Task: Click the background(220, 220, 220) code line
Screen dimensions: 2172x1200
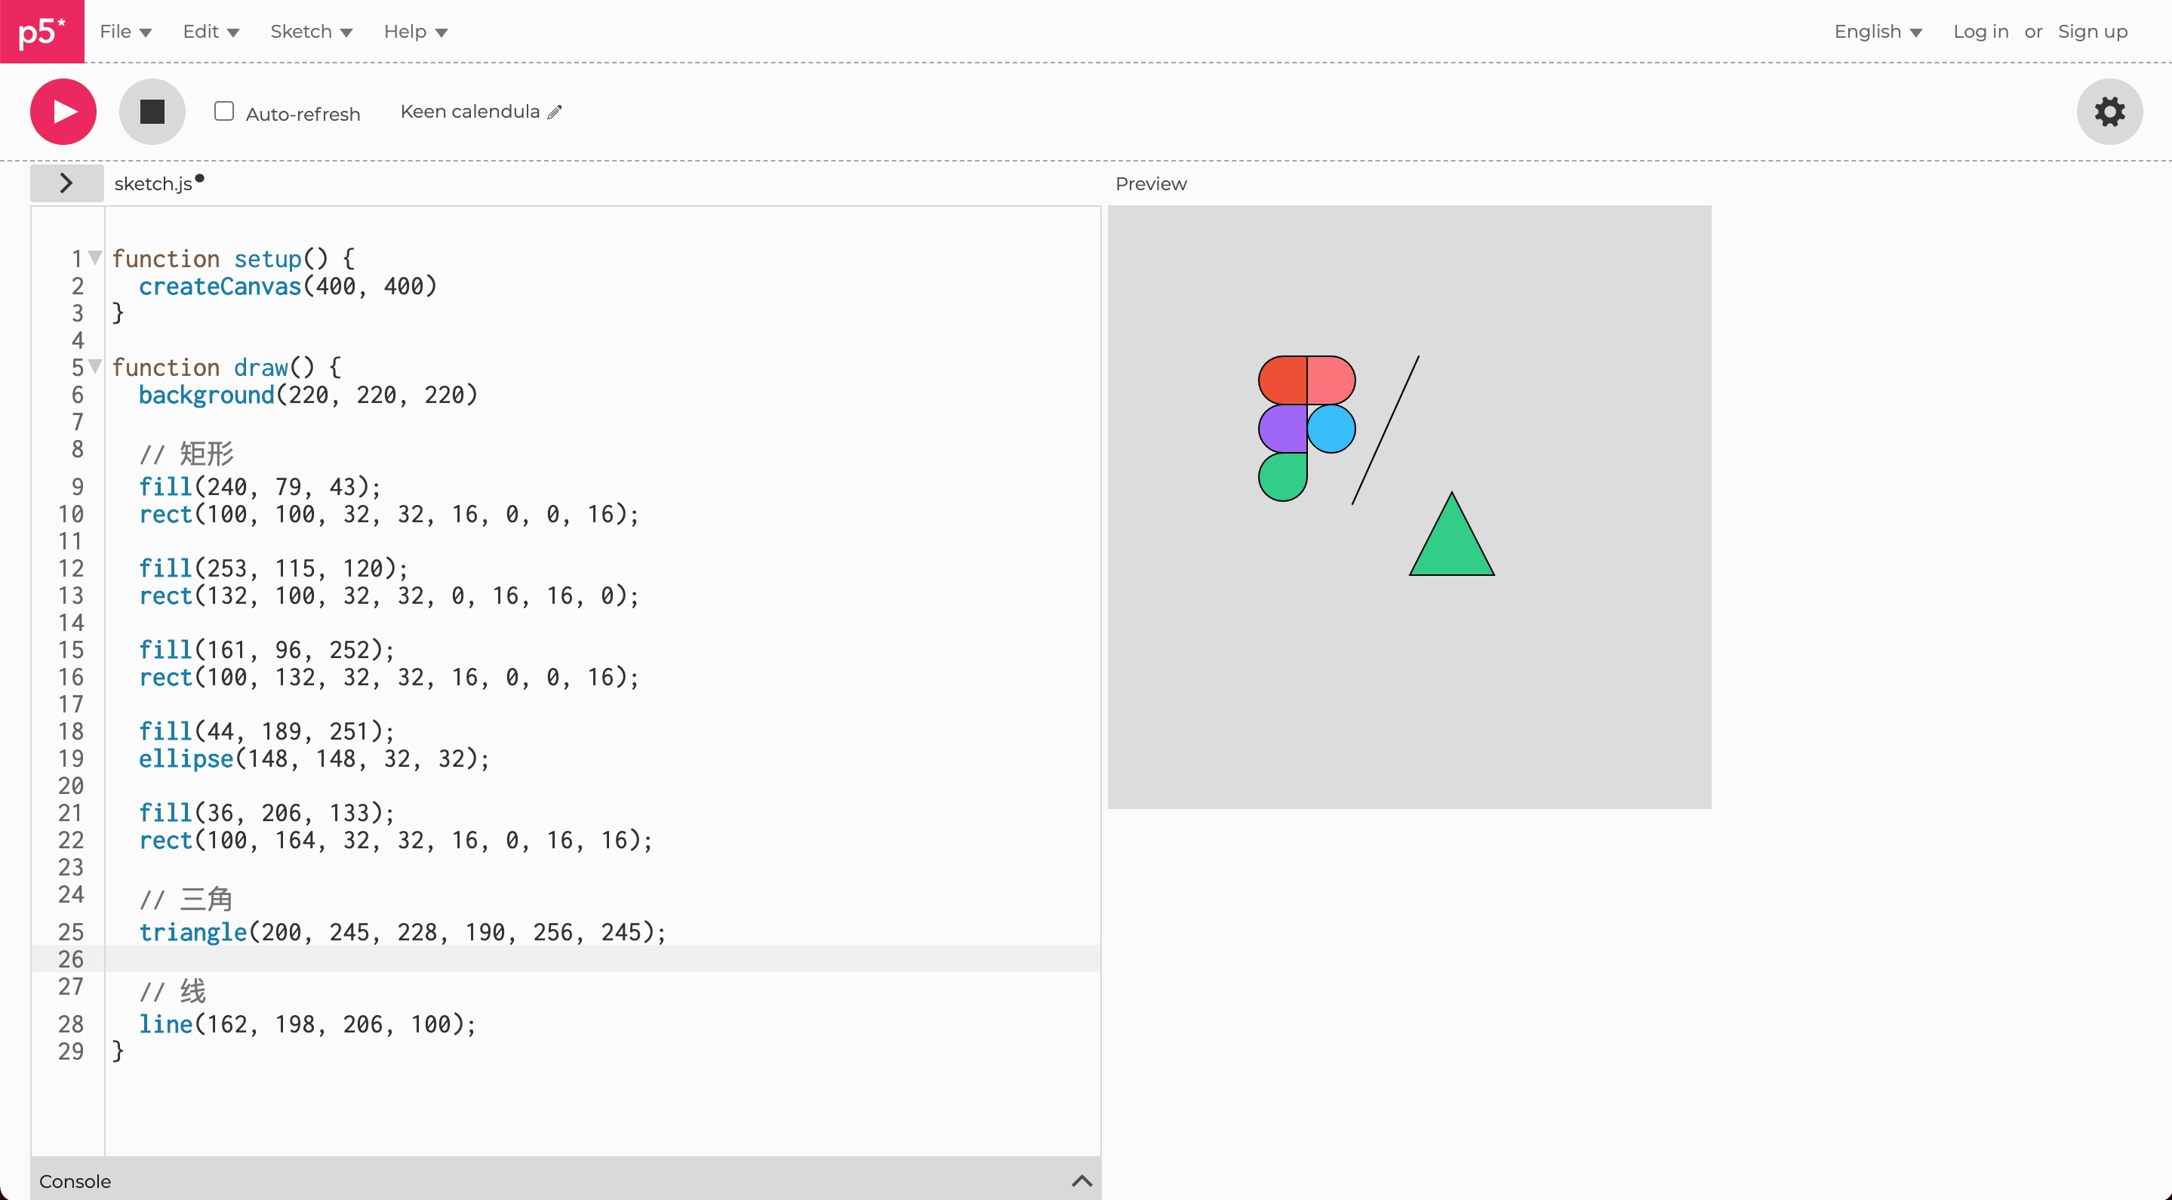Action: click(x=308, y=395)
